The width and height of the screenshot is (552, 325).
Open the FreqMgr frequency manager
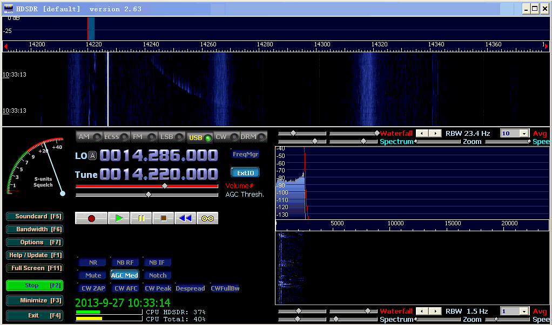pos(245,154)
